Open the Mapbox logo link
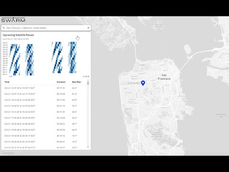 click(x=7, y=153)
